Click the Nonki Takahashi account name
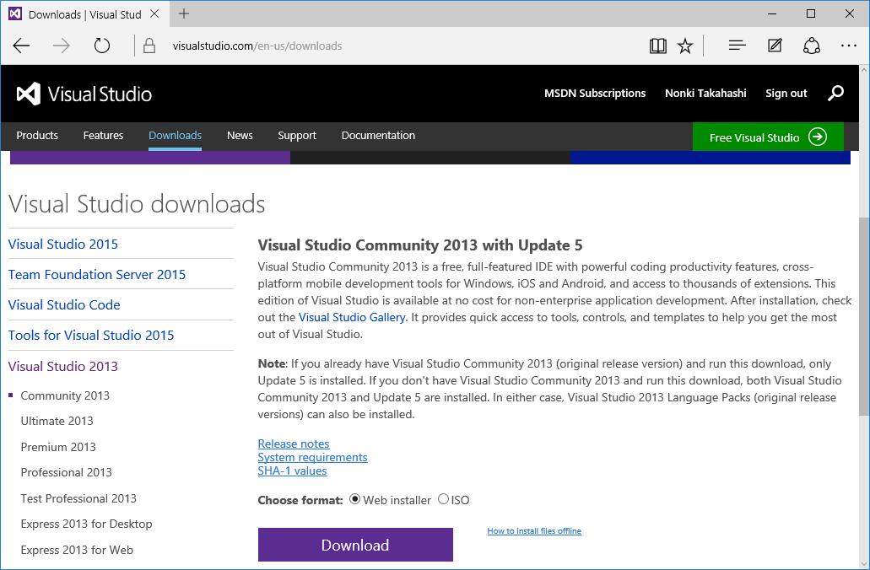Screen dimensions: 870x570 705,93
